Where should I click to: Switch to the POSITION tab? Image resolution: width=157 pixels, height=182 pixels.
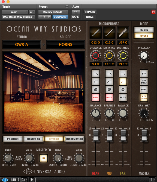[13, 139]
